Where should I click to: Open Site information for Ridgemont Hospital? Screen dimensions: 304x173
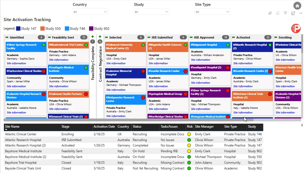coord(200,60)
